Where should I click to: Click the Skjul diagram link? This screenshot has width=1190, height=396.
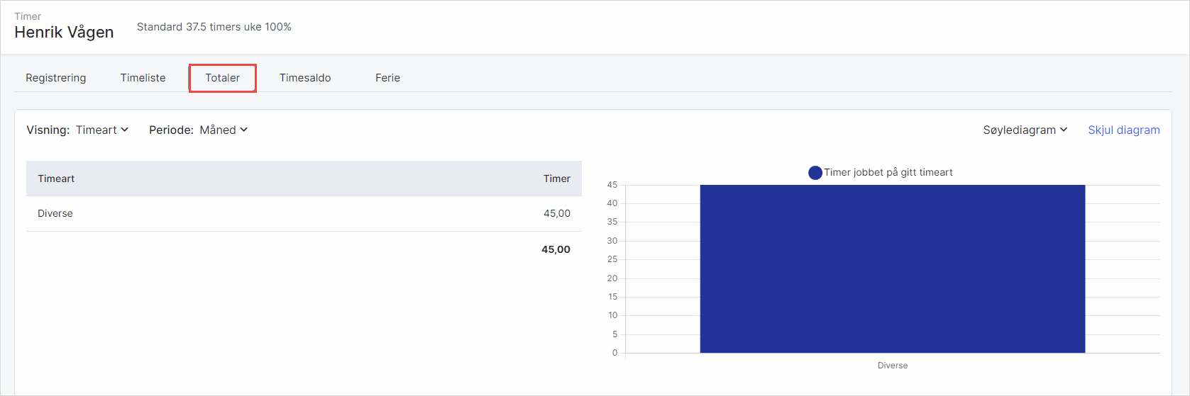1123,130
